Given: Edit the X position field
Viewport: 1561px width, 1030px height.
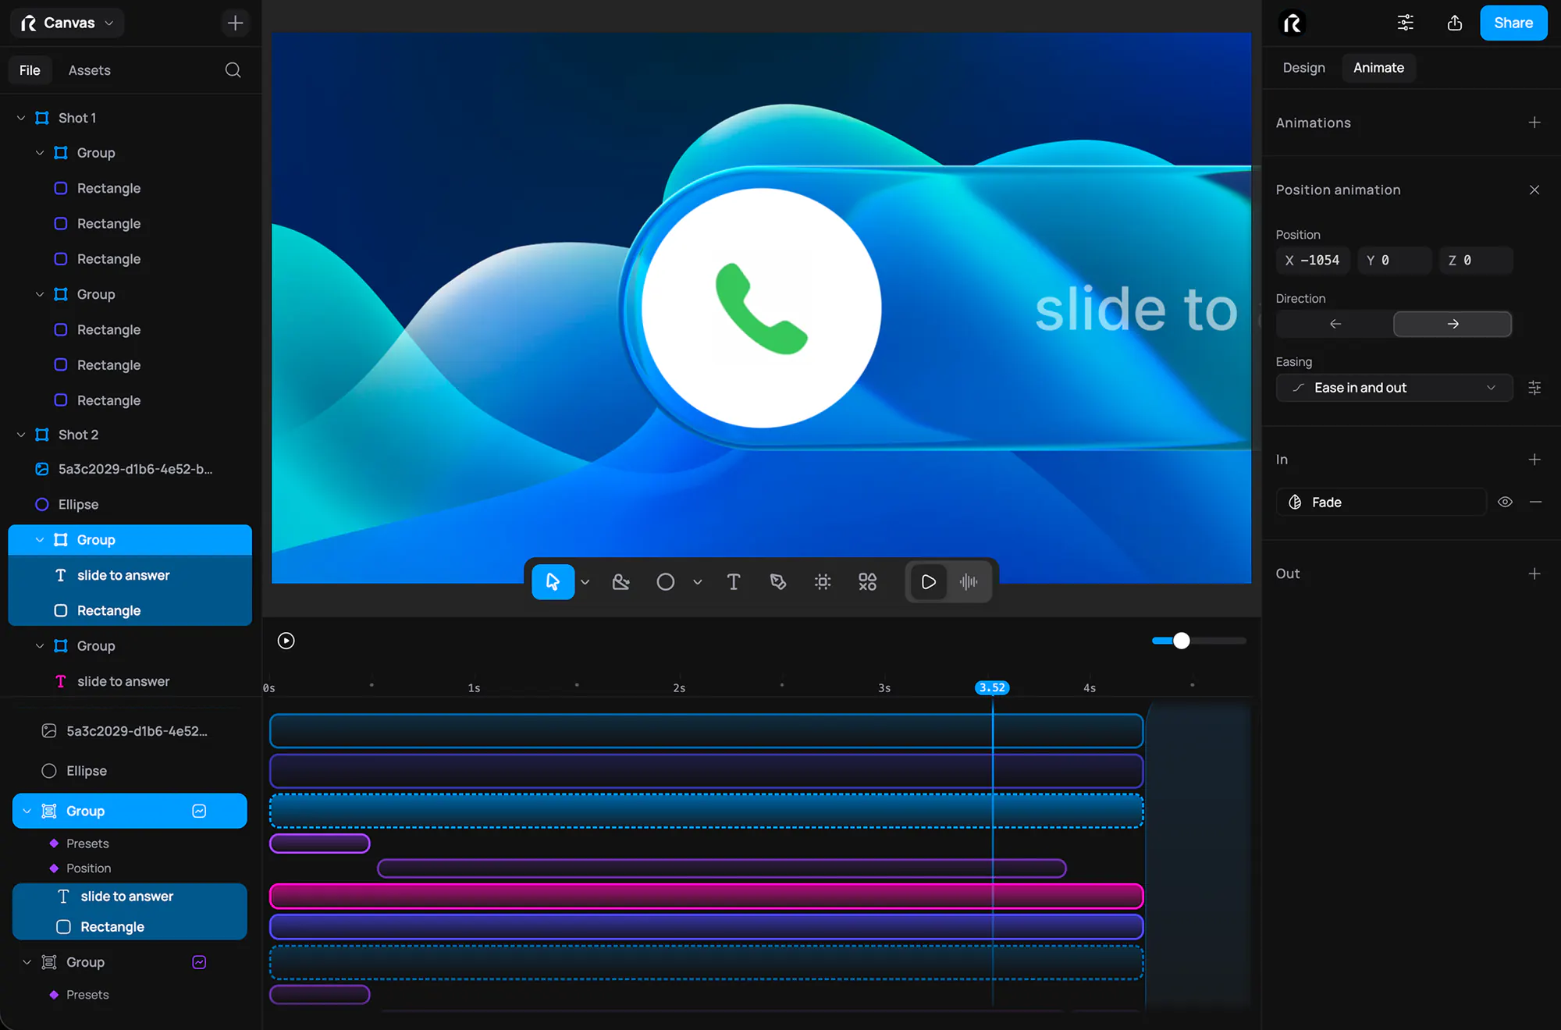Looking at the screenshot, I should tap(1313, 261).
